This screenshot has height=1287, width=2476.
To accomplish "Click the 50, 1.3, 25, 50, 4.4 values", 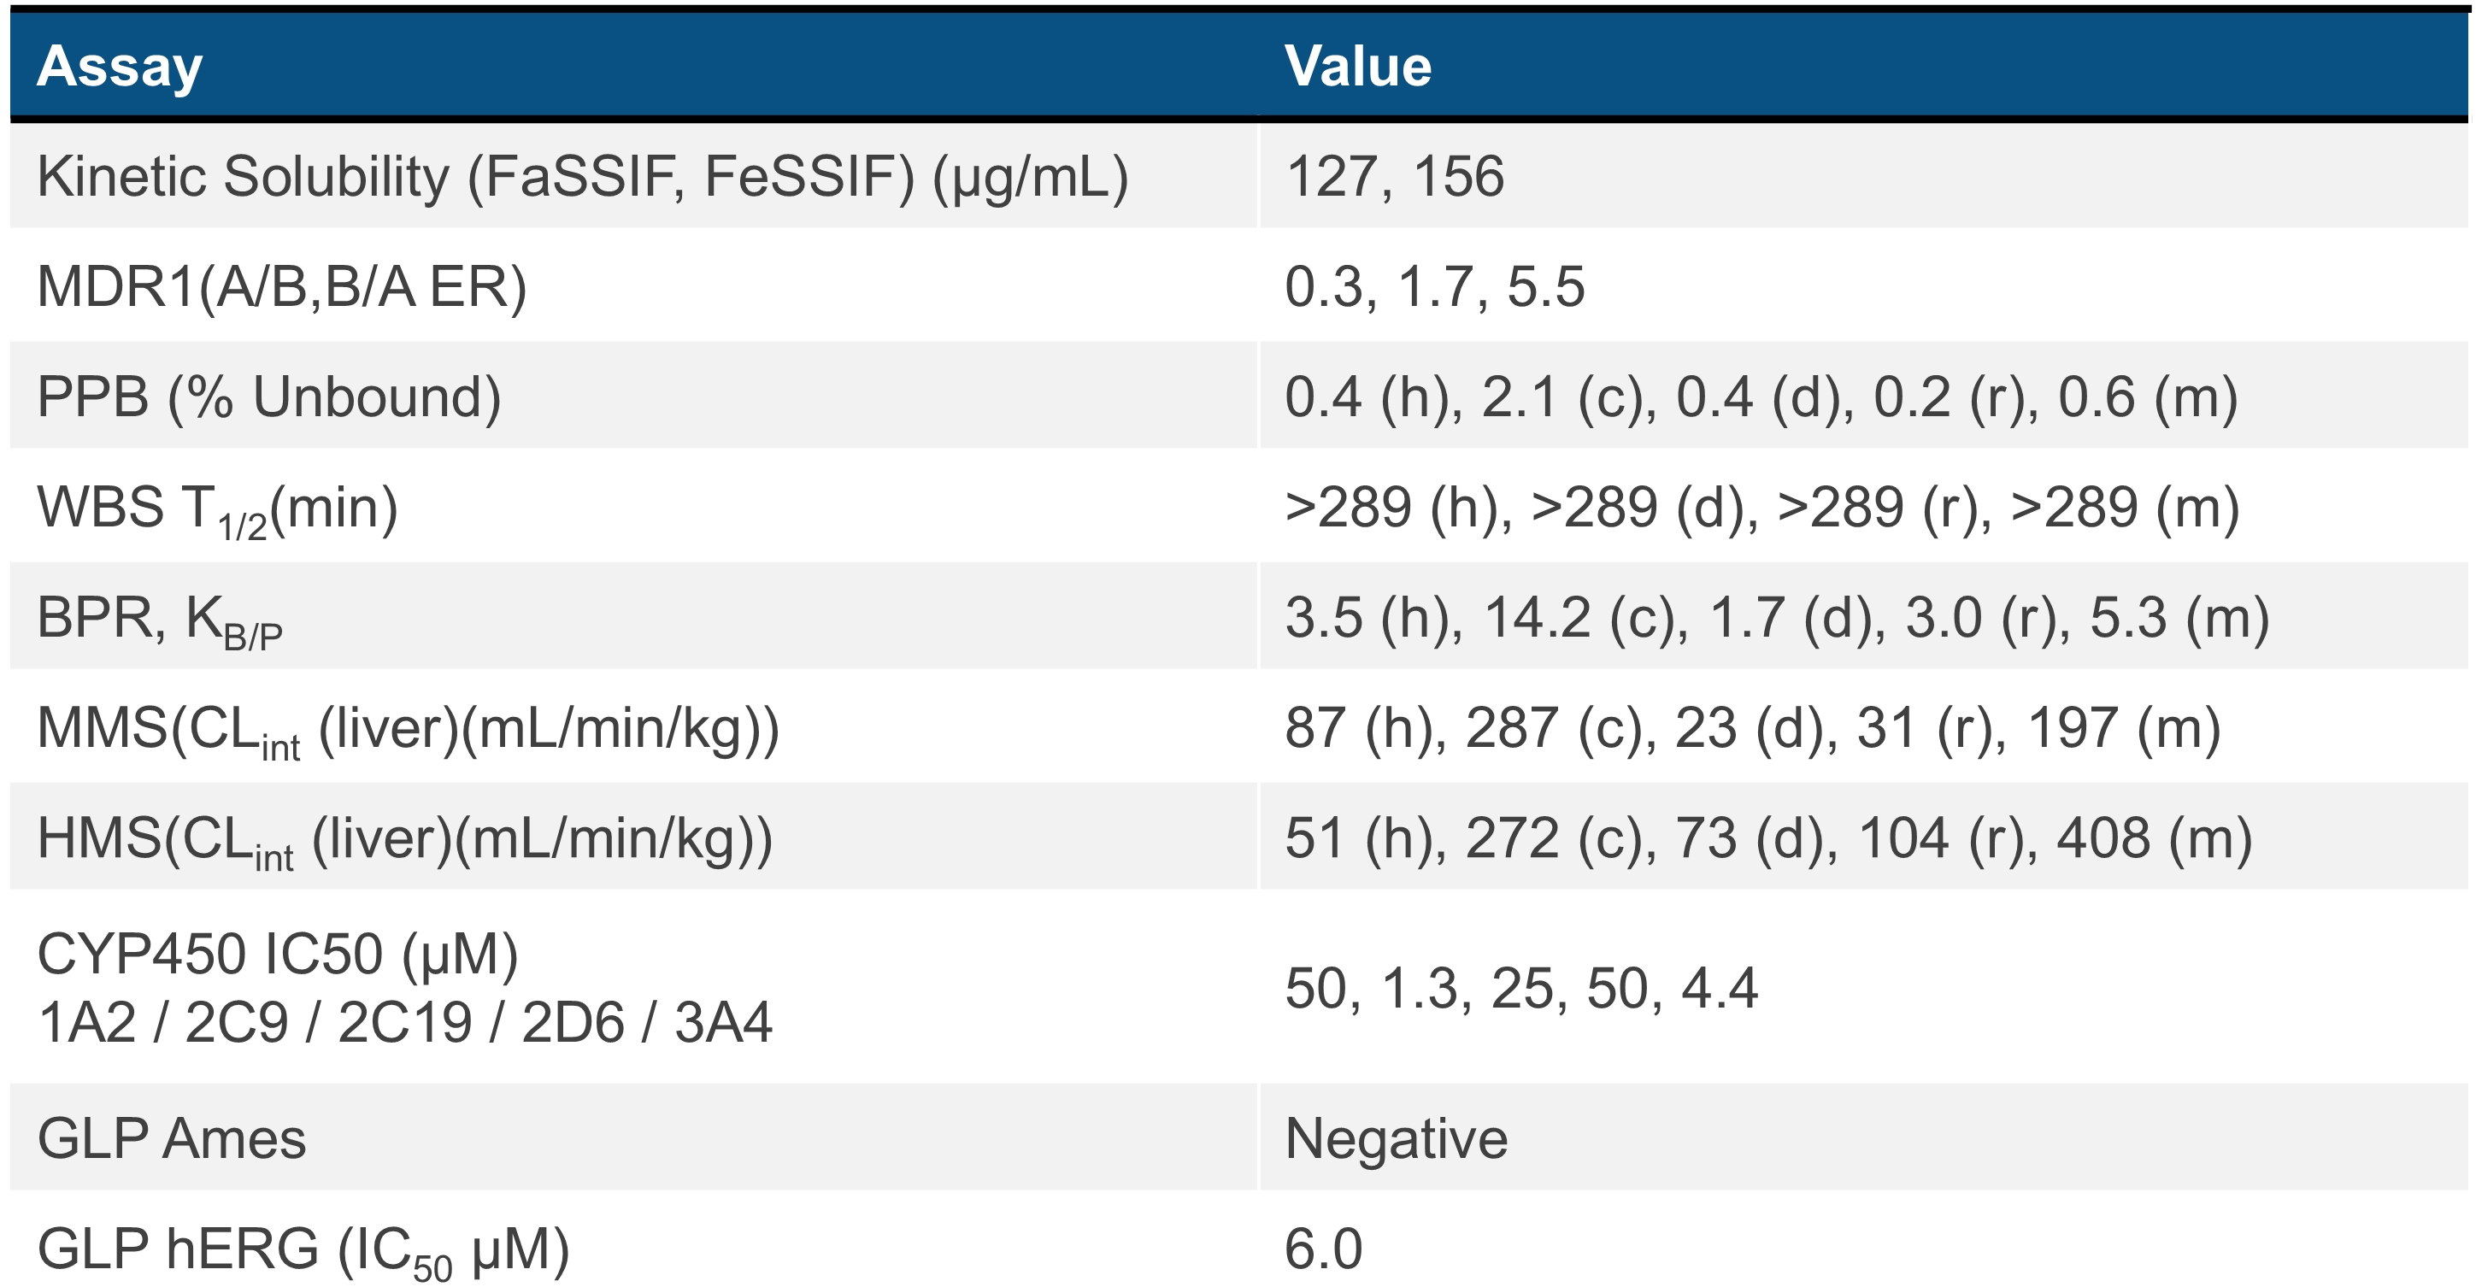I will (x=1521, y=988).
